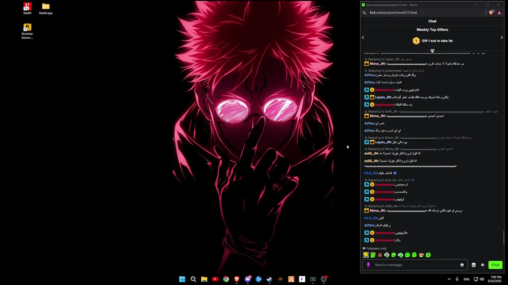Click the Followers only notice
The width and height of the screenshot is (508, 285).
click(374, 249)
